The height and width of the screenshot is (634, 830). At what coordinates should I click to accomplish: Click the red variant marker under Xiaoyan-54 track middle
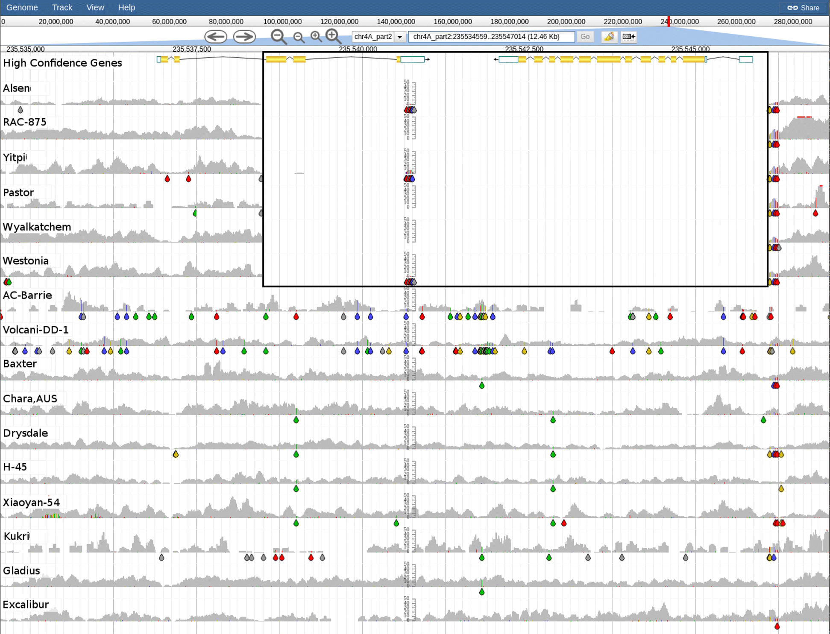pyautogui.click(x=564, y=523)
